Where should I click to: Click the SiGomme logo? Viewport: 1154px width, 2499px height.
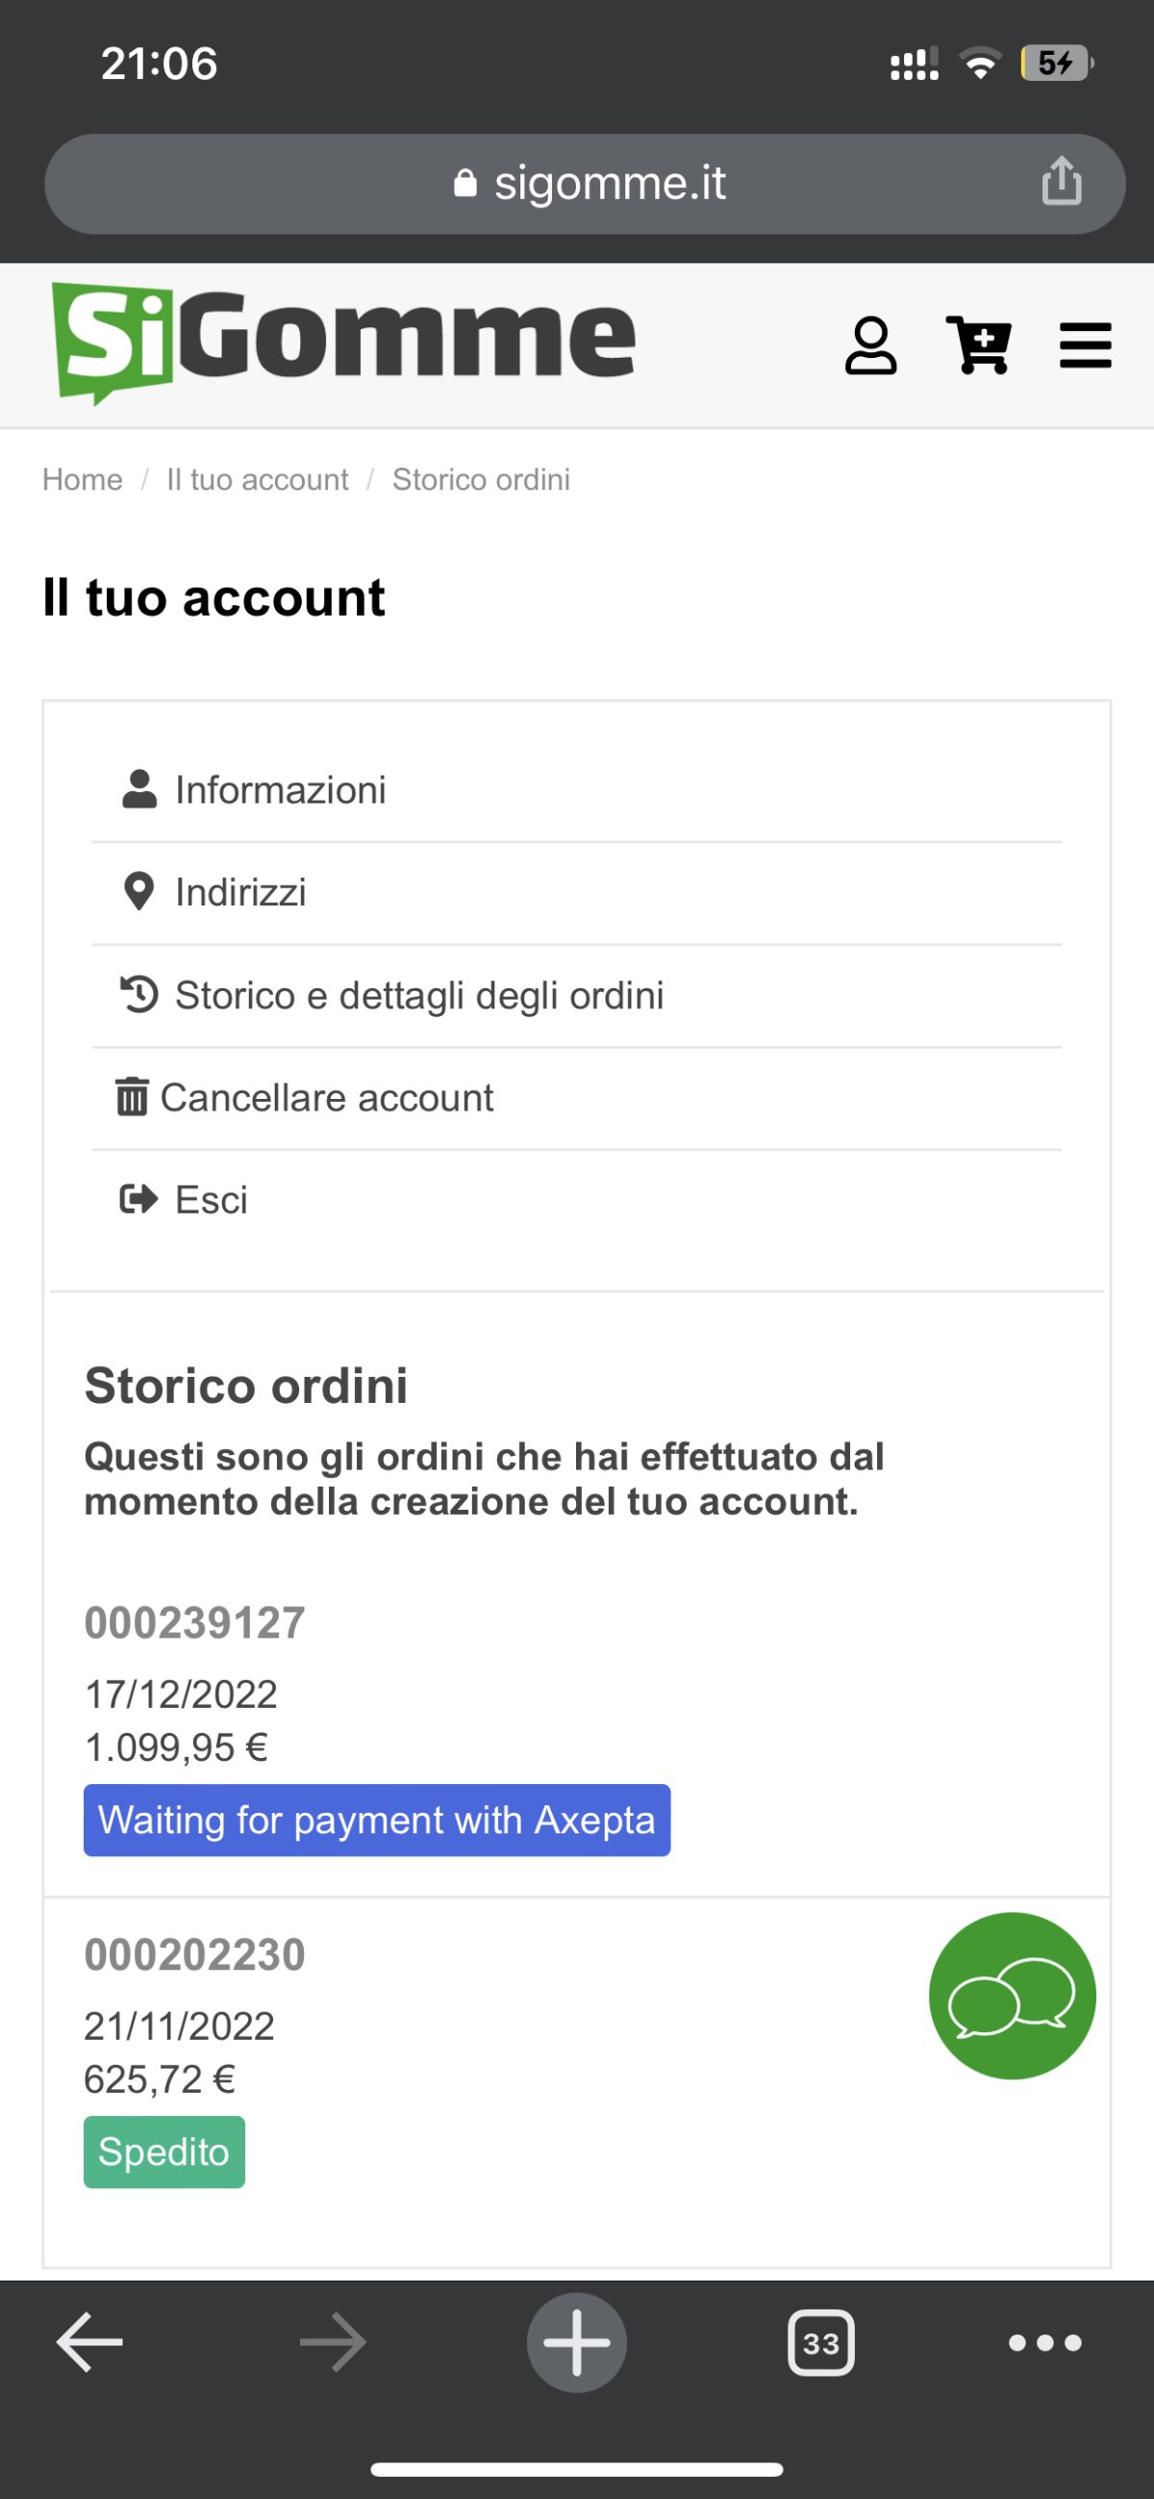(x=344, y=343)
